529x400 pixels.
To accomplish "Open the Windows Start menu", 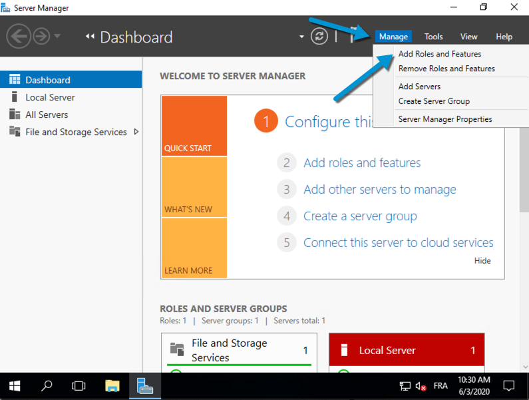I will point(15,386).
